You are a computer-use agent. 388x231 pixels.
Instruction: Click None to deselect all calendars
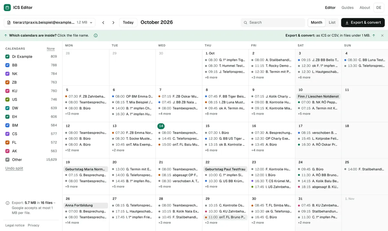click(51, 49)
